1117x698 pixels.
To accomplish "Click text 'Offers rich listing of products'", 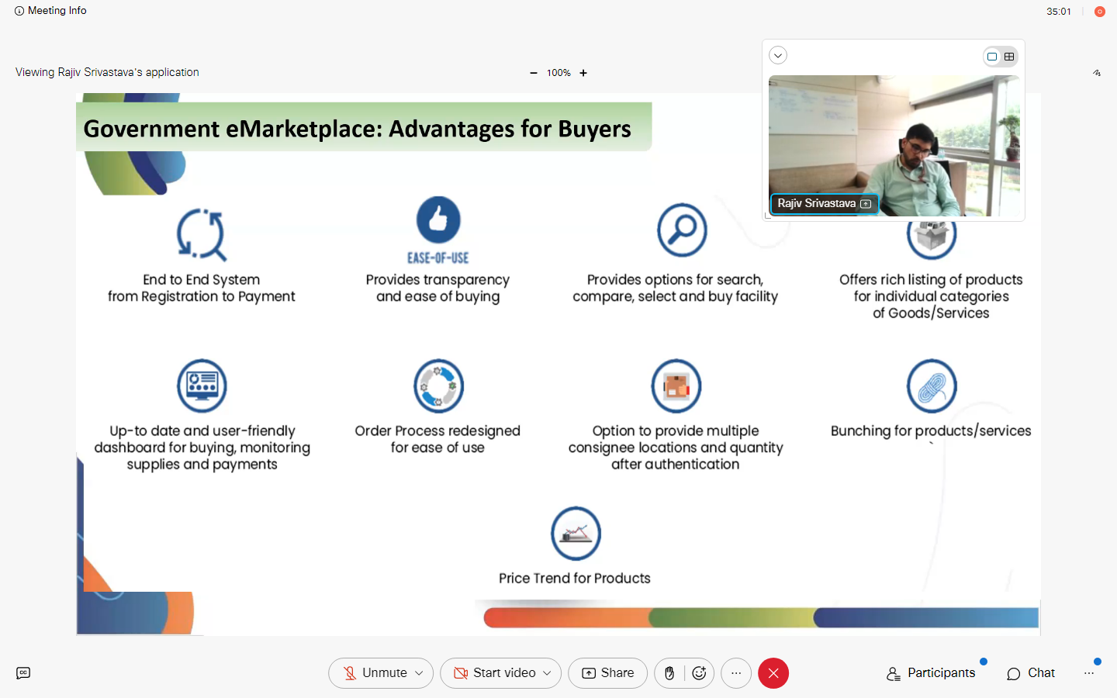I will (931, 280).
